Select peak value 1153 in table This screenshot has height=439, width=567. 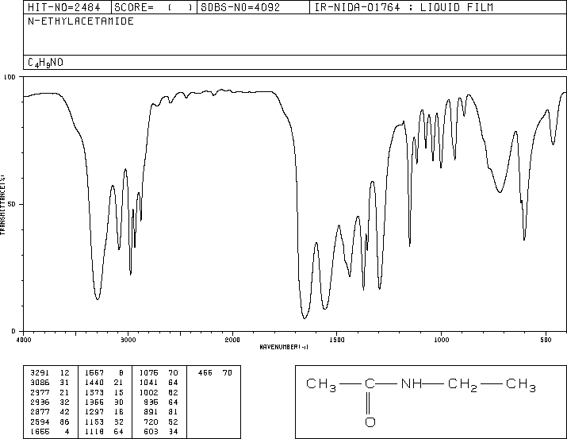tap(94, 422)
